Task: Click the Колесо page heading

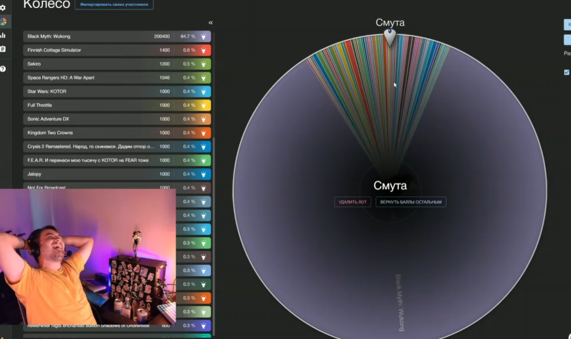Action: (x=47, y=5)
